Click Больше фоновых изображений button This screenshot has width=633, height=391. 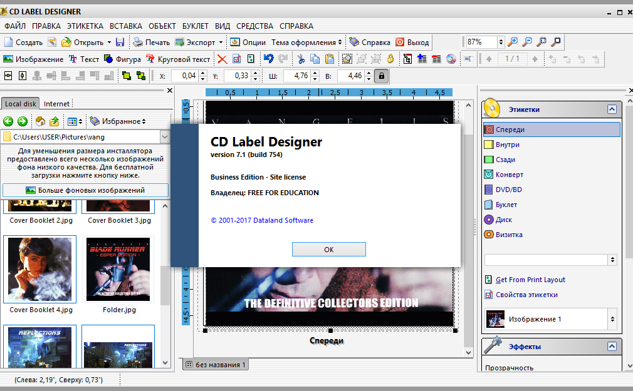(x=86, y=190)
